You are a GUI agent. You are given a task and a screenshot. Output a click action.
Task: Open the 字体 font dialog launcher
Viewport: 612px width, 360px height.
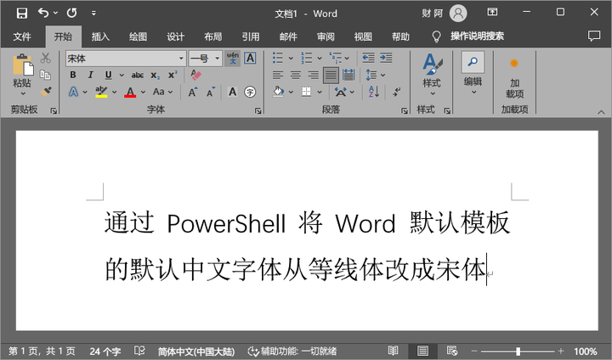click(x=258, y=111)
